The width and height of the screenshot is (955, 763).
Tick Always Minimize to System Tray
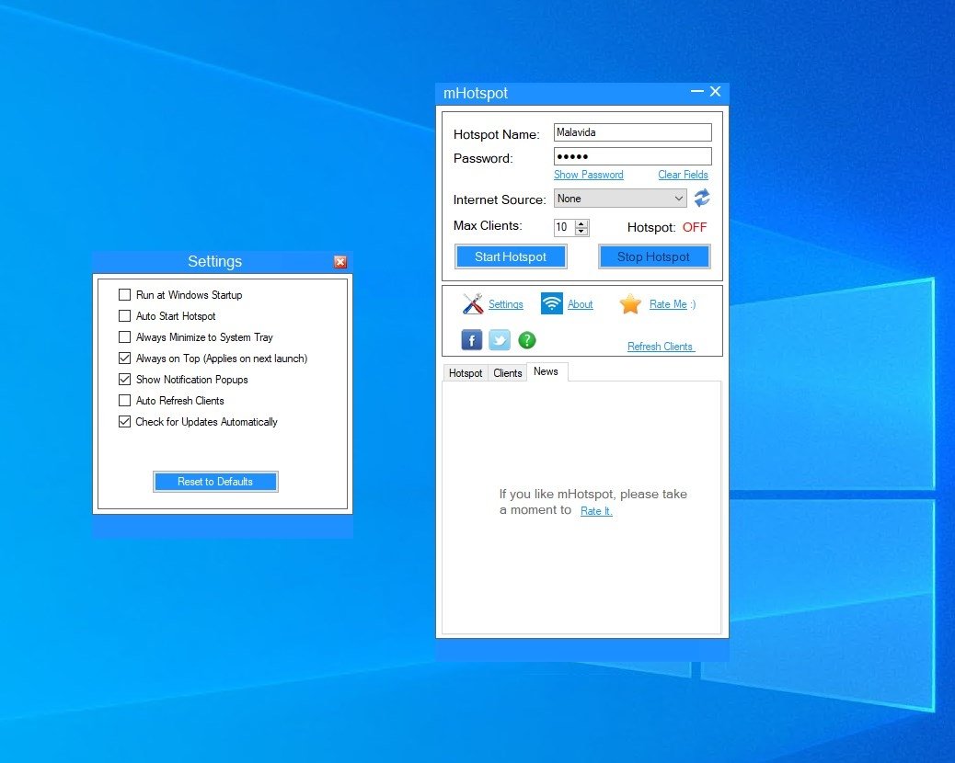point(124,337)
